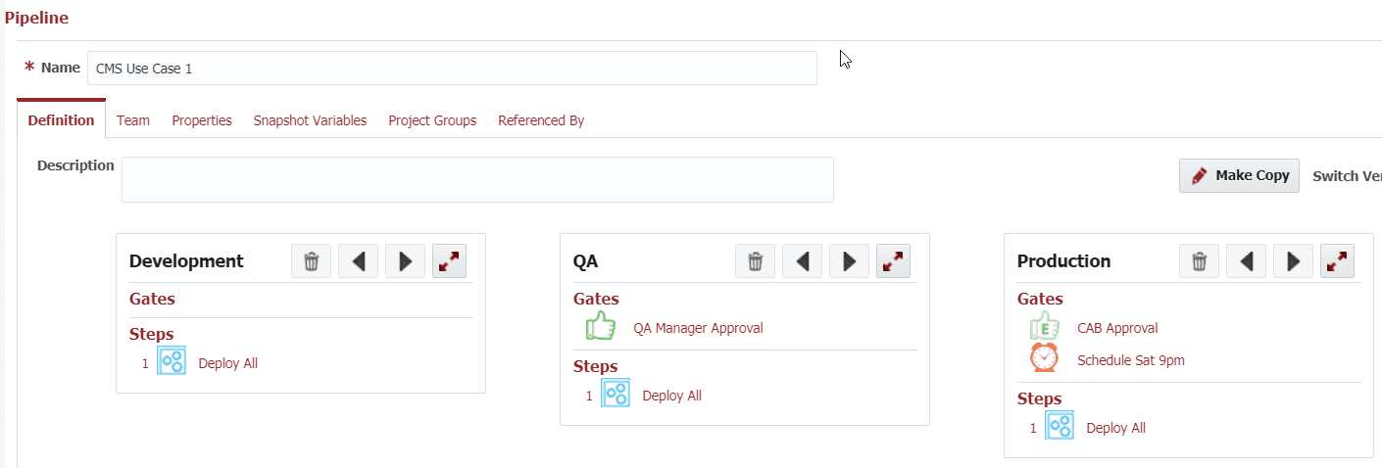Delete the QA stage with trash icon
Viewport: 1382px width, 468px height.
[756, 261]
